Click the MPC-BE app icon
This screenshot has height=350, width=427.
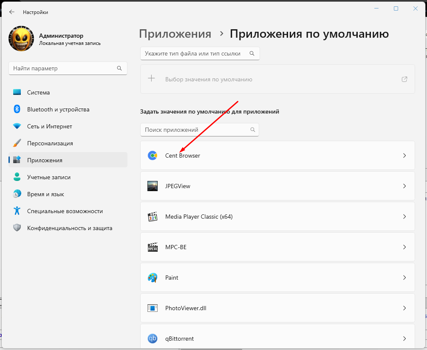pos(153,247)
